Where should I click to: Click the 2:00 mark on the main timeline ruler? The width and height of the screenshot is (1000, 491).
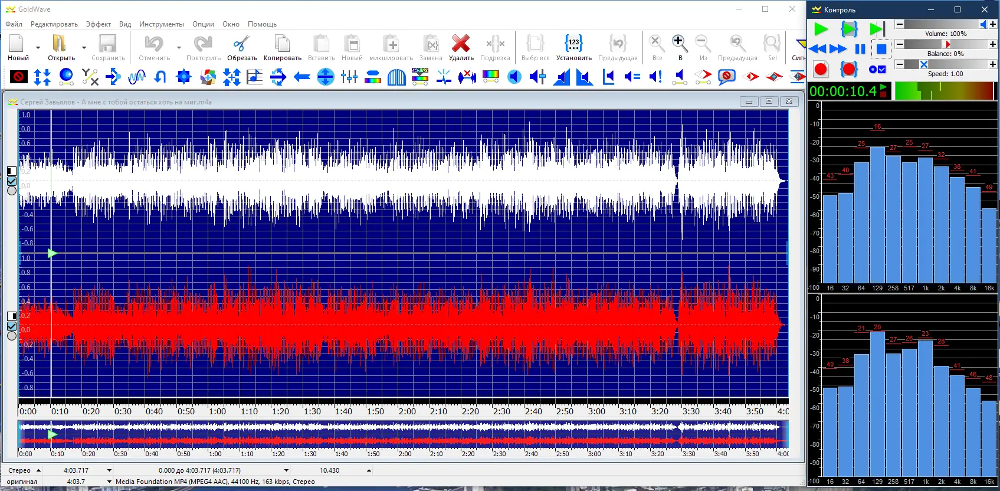point(406,411)
